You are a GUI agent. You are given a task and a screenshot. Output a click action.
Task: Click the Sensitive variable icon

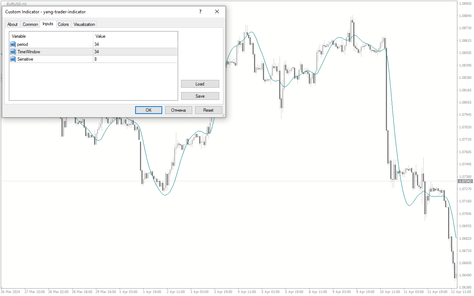[x=13, y=59]
